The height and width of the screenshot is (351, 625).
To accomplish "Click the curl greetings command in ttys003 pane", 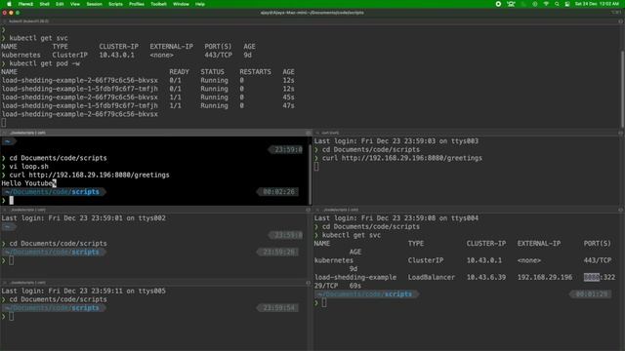I will click(x=401, y=158).
